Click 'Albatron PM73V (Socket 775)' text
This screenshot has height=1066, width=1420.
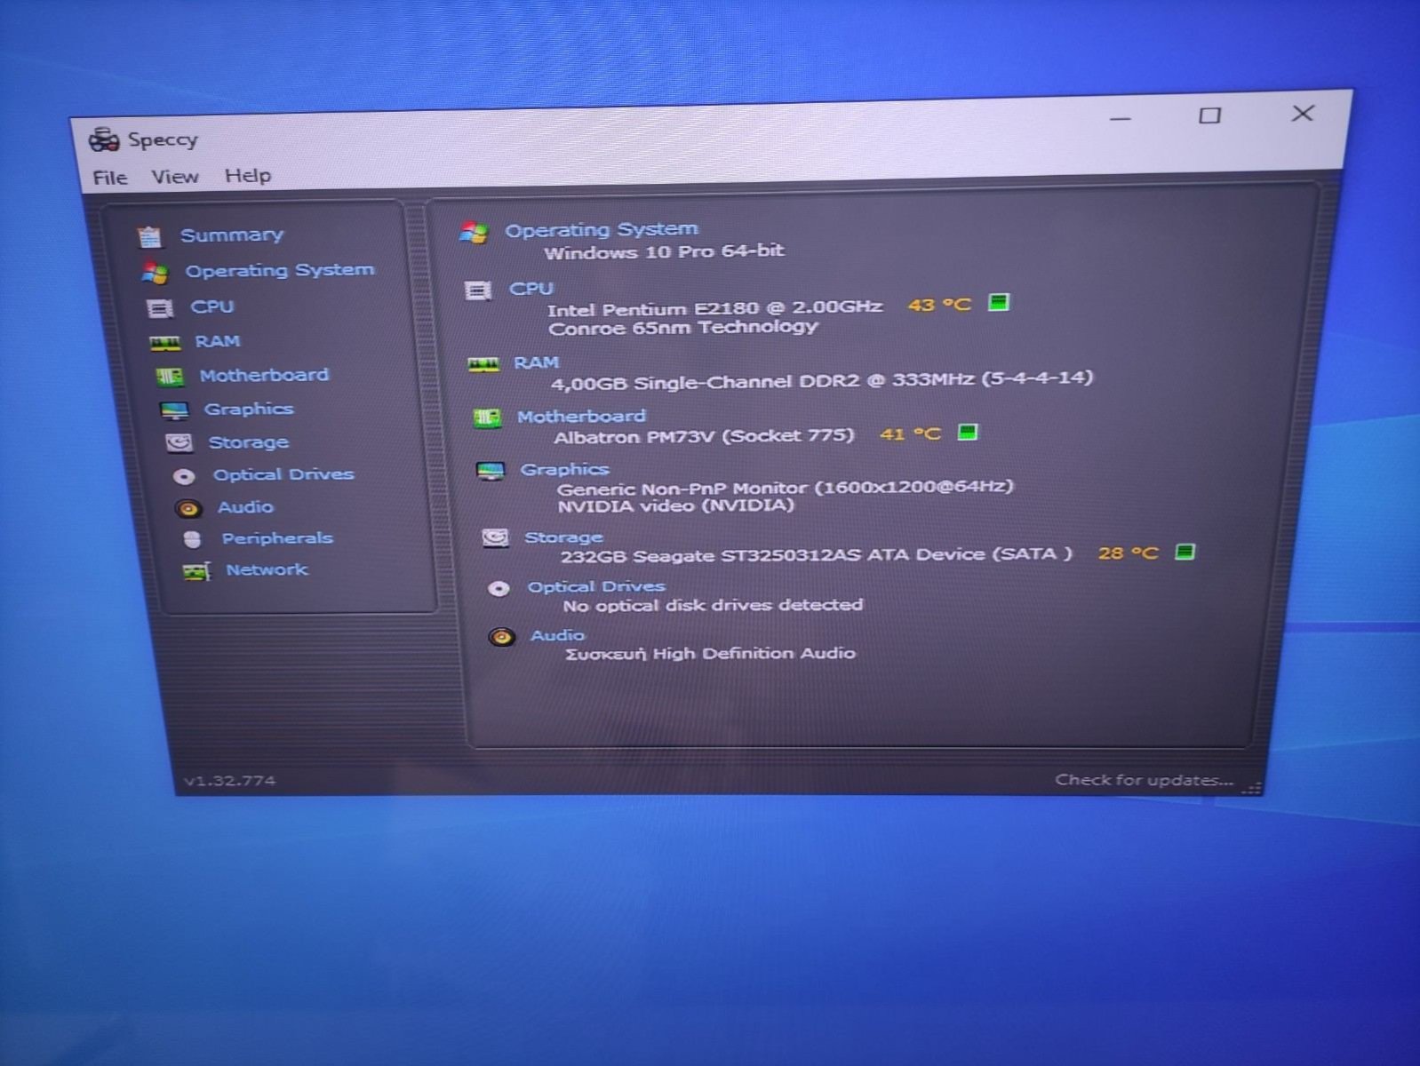click(704, 436)
